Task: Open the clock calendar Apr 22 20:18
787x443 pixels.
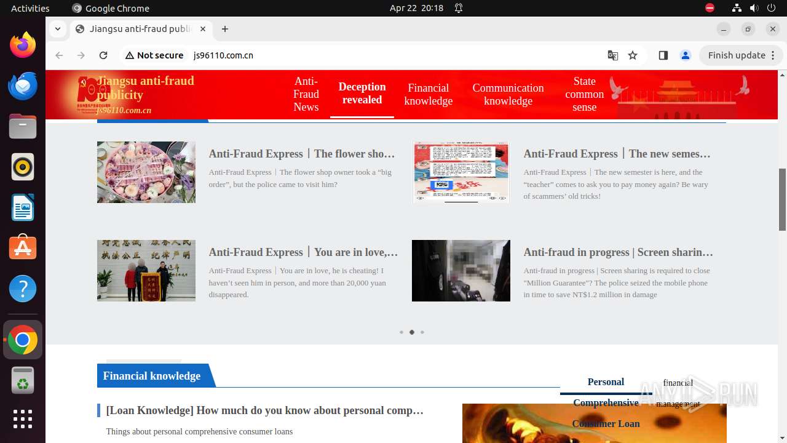Action: coord(416,8)
